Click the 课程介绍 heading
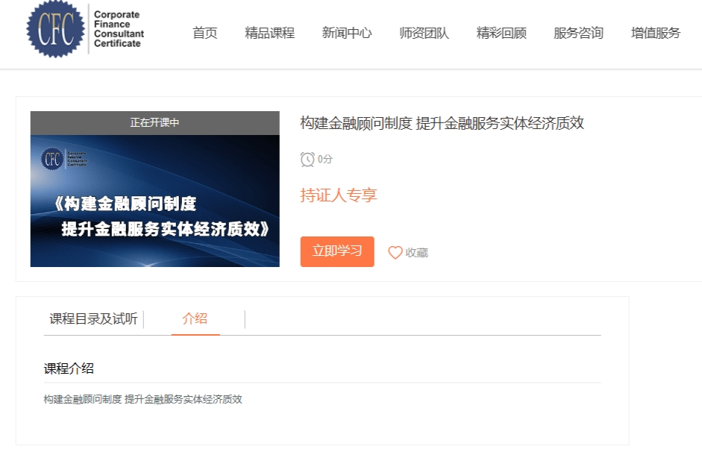Screen dimensions: 702x455 coord(69,369)
